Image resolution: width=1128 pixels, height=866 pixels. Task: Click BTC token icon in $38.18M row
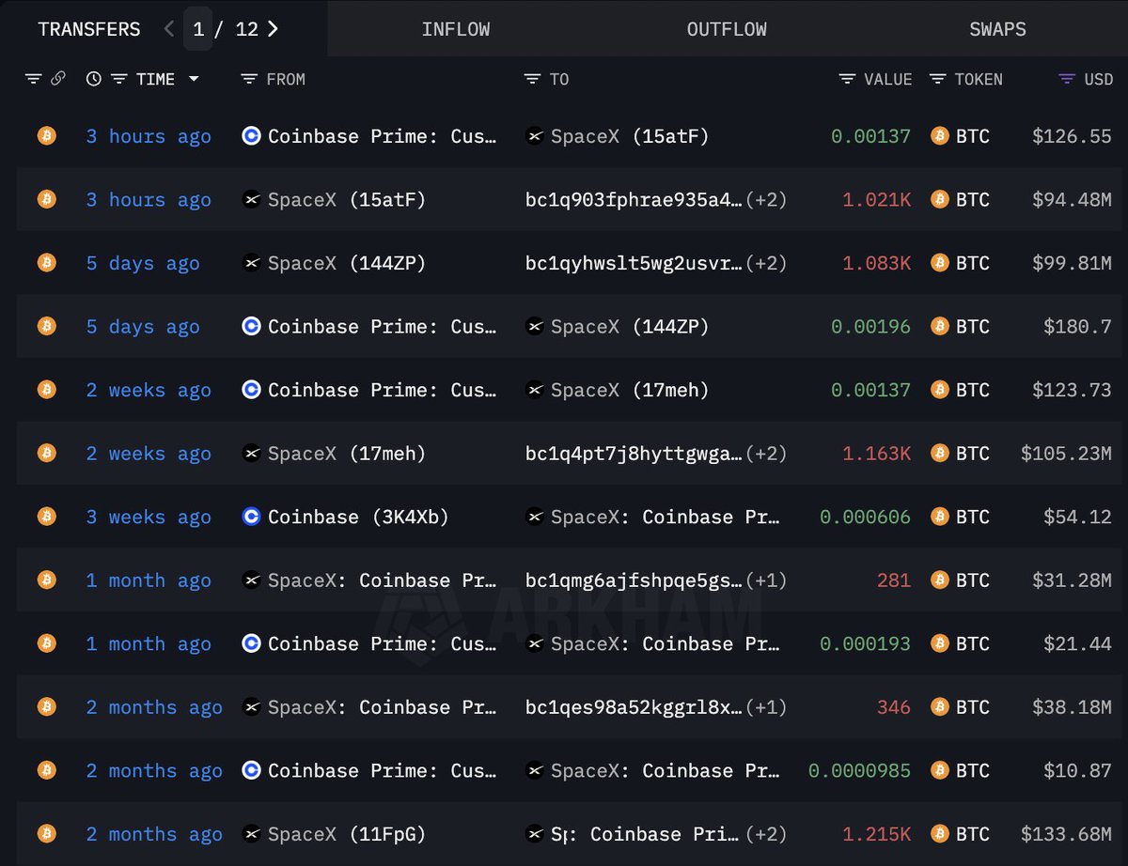click(939, 706)
